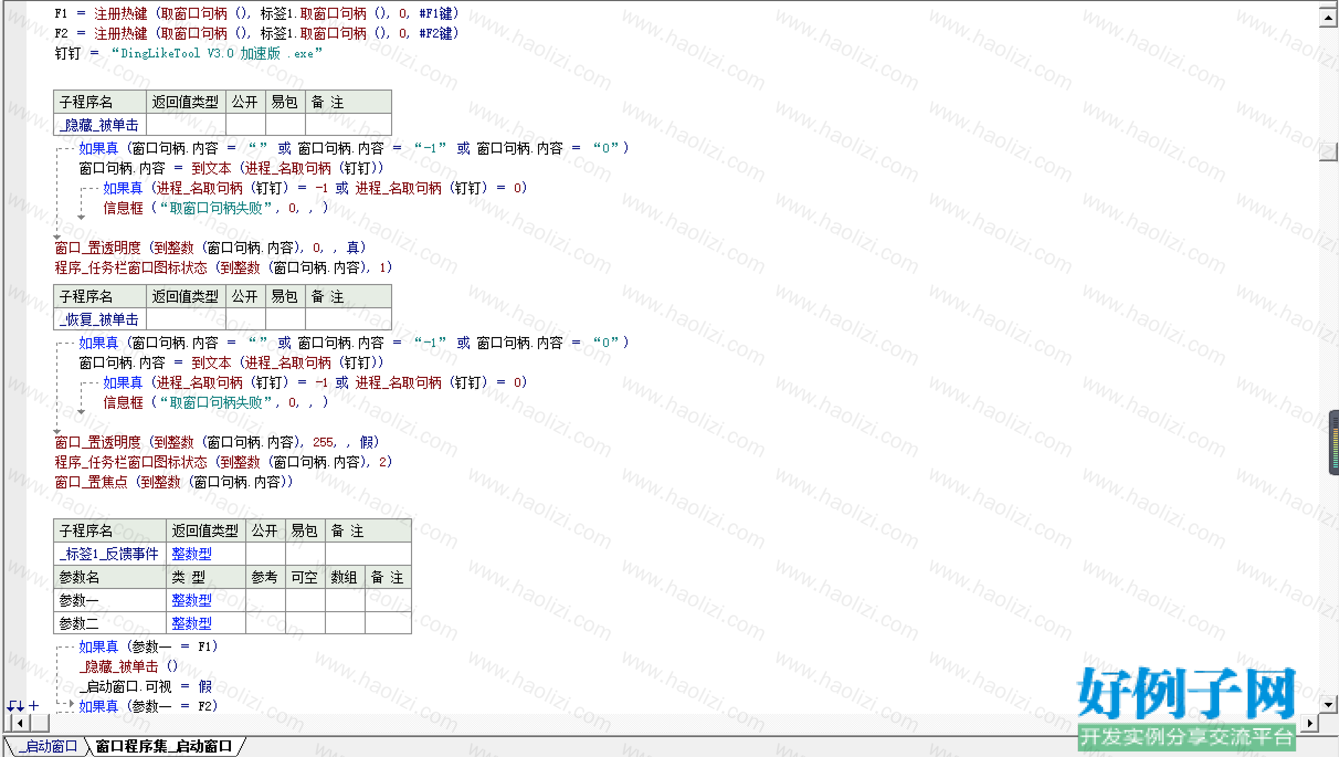Click the _隐藏_被单击 () call line

click(129, 666)
